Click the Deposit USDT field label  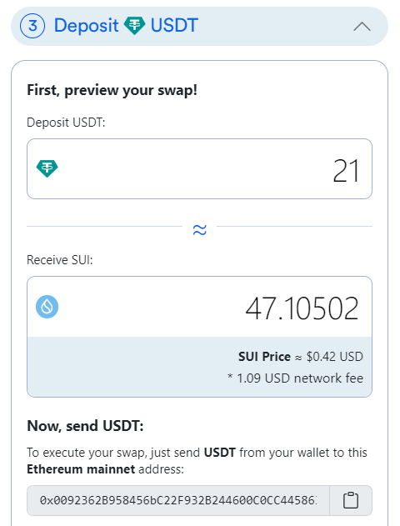click(66, 123)
